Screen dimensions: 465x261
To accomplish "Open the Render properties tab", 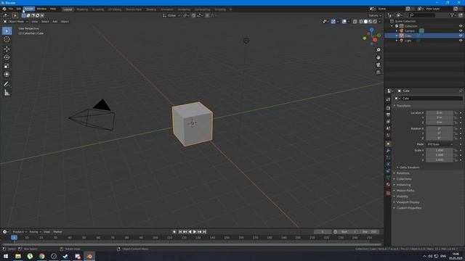I will (x=388, y=108).
